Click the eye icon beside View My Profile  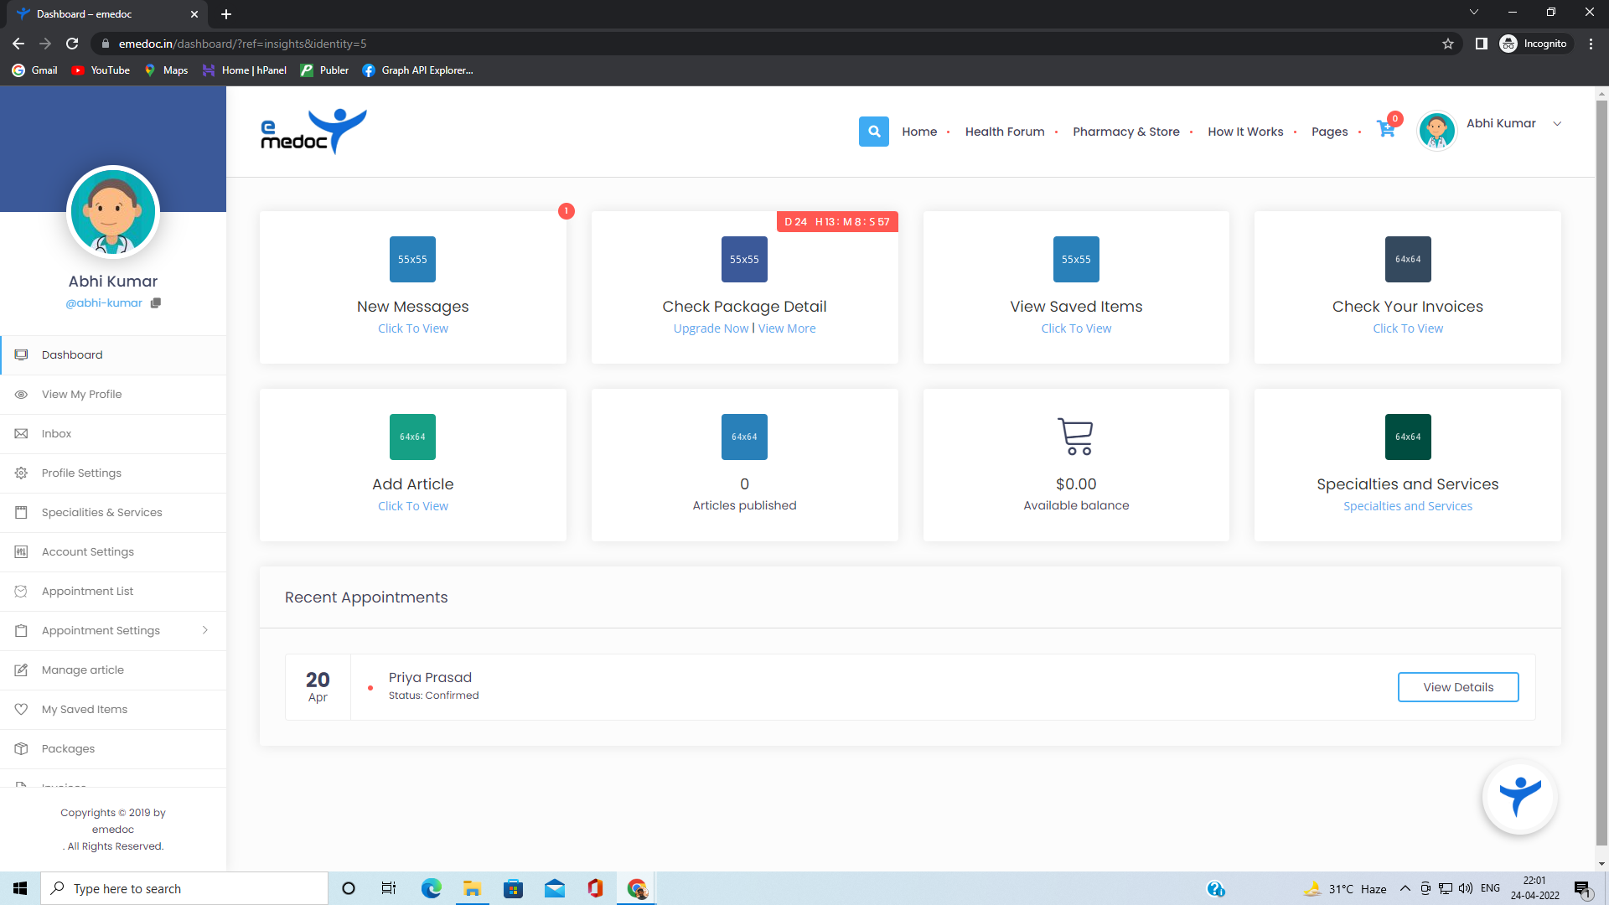click(21, 394)
